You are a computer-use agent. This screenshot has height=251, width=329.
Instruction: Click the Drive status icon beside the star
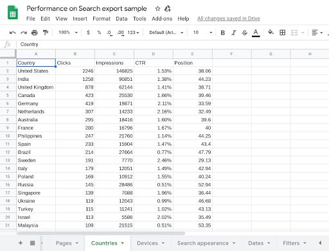(x=168, y=9)
